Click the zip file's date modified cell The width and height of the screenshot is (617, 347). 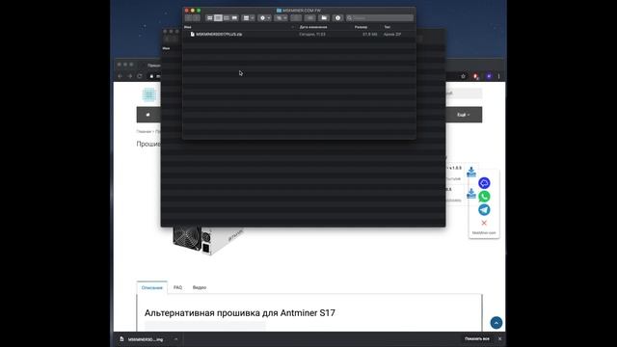[x=312, y=35]
